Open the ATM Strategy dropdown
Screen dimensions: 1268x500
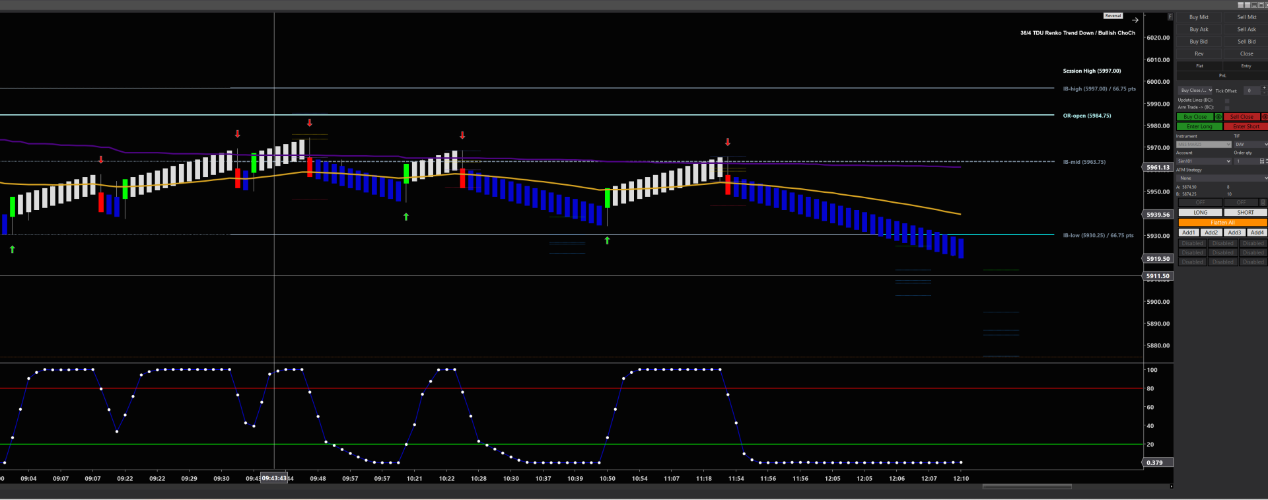tap(1222, 178)
